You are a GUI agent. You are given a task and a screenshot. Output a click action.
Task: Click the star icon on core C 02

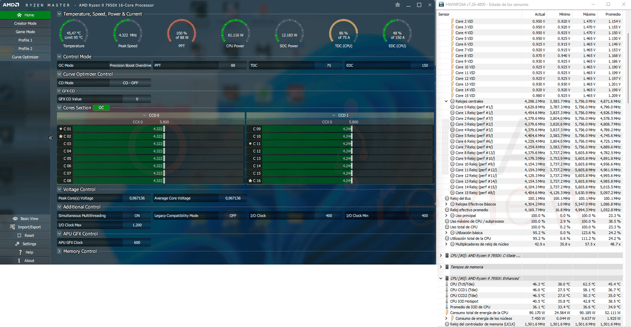click(x=61, y=136)
